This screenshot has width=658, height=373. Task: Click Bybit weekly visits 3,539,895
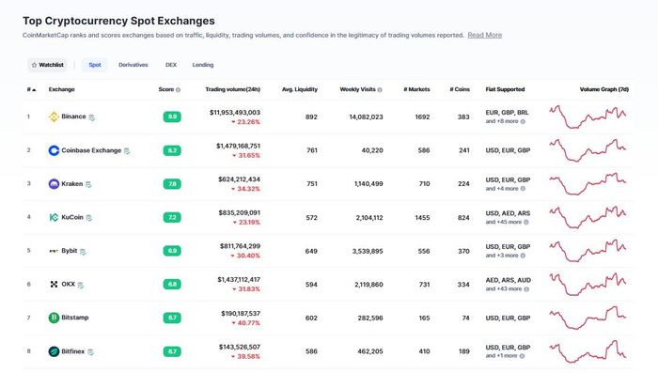click(x=368, y=251)
